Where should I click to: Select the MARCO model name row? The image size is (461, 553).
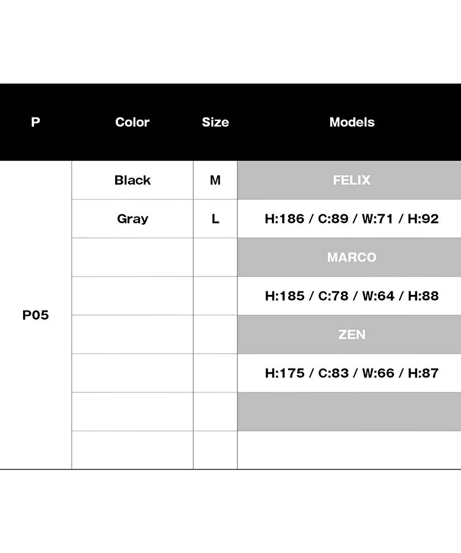pos(352,257)
